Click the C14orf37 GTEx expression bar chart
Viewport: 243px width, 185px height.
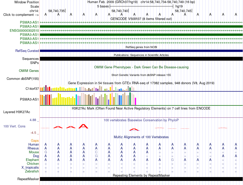pos(88,88)
